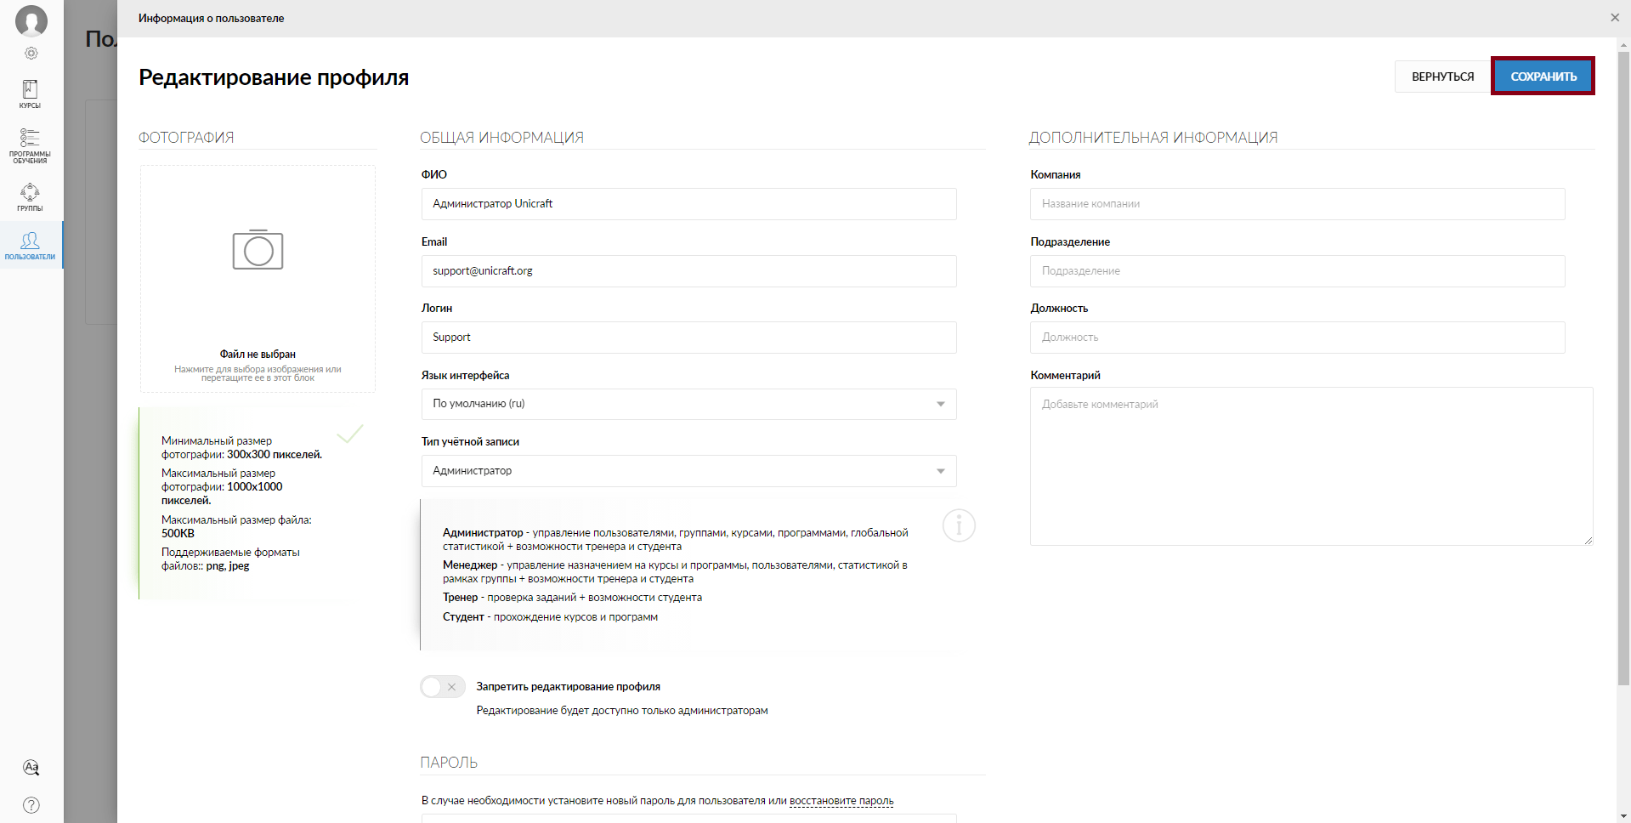
Task: Open the help question mark icon
Action: click(x=31, y=805)
